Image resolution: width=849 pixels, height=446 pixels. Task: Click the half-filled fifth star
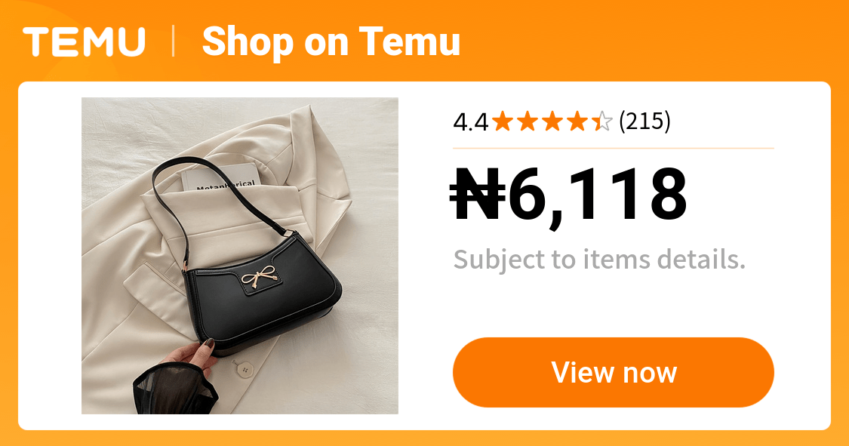[601, 121]
